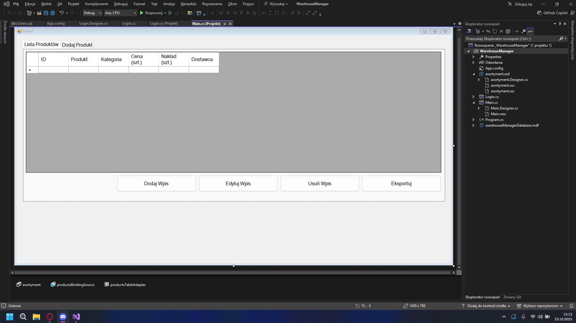Click the Dodaj Wpis button
The width and height of the screenshot is (576, 323).
(156, 183)
